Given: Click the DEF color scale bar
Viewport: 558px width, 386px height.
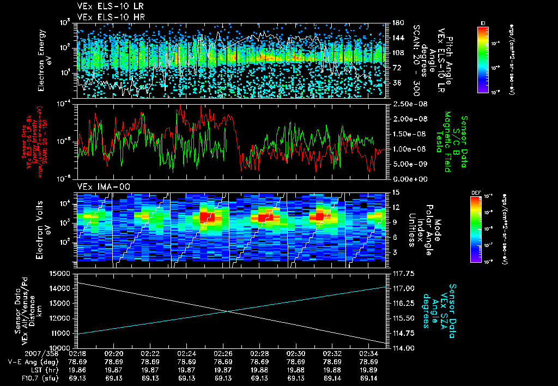Looking at the screenshot, I should pyautogui.click(x=476, y=230).
